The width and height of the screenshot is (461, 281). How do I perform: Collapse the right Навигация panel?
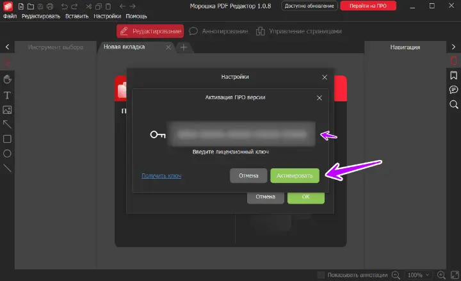pos(454,47)
